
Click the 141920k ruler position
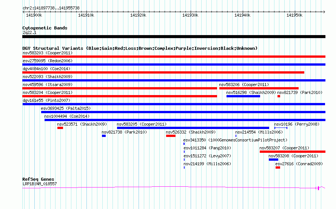click(x=138, y=15)
